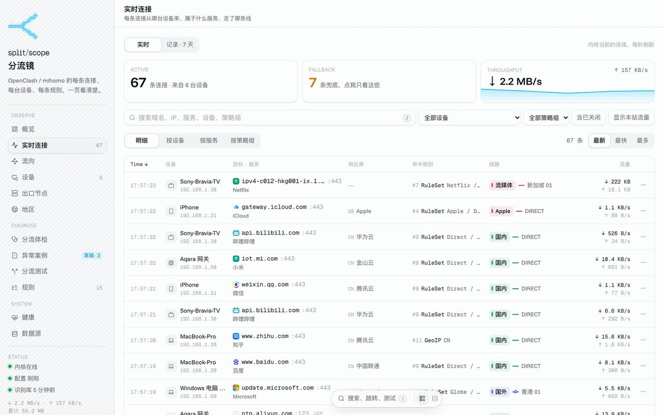
Task: Click the FALLBACK 7 条兜底 card
Action: point(389,81)
